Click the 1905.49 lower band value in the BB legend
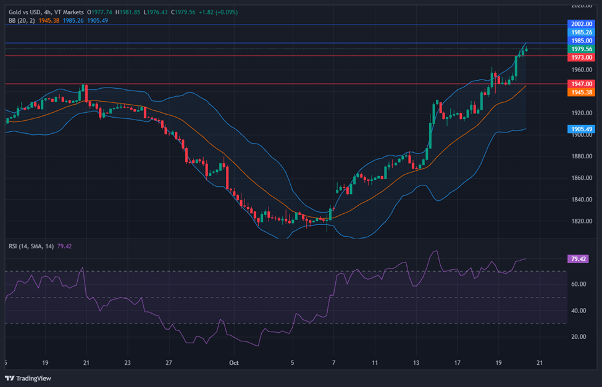 (98, 21)
